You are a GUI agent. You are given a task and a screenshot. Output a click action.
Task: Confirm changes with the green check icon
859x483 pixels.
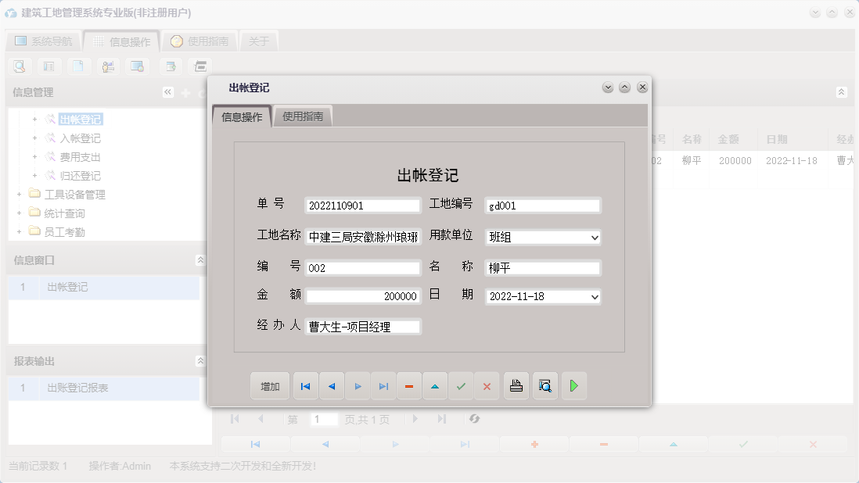(461, 385)
